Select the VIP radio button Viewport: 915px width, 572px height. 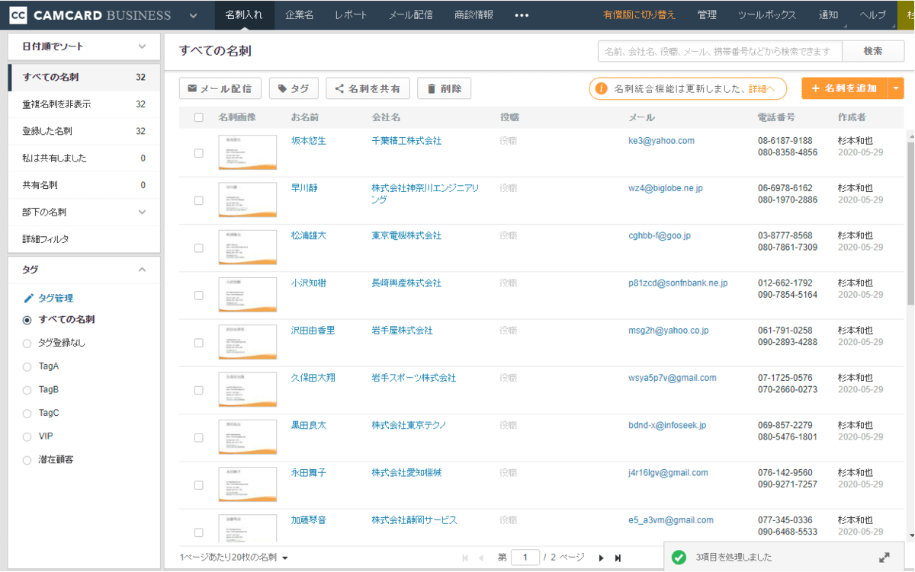coord(27,436)
